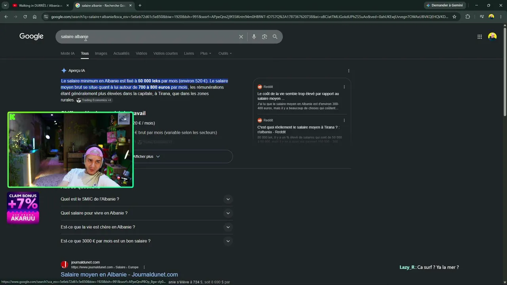The width and height of the screenshot is (507, 285).
Task: Open the Vidéos courtes tab
Action: (166, 53)
